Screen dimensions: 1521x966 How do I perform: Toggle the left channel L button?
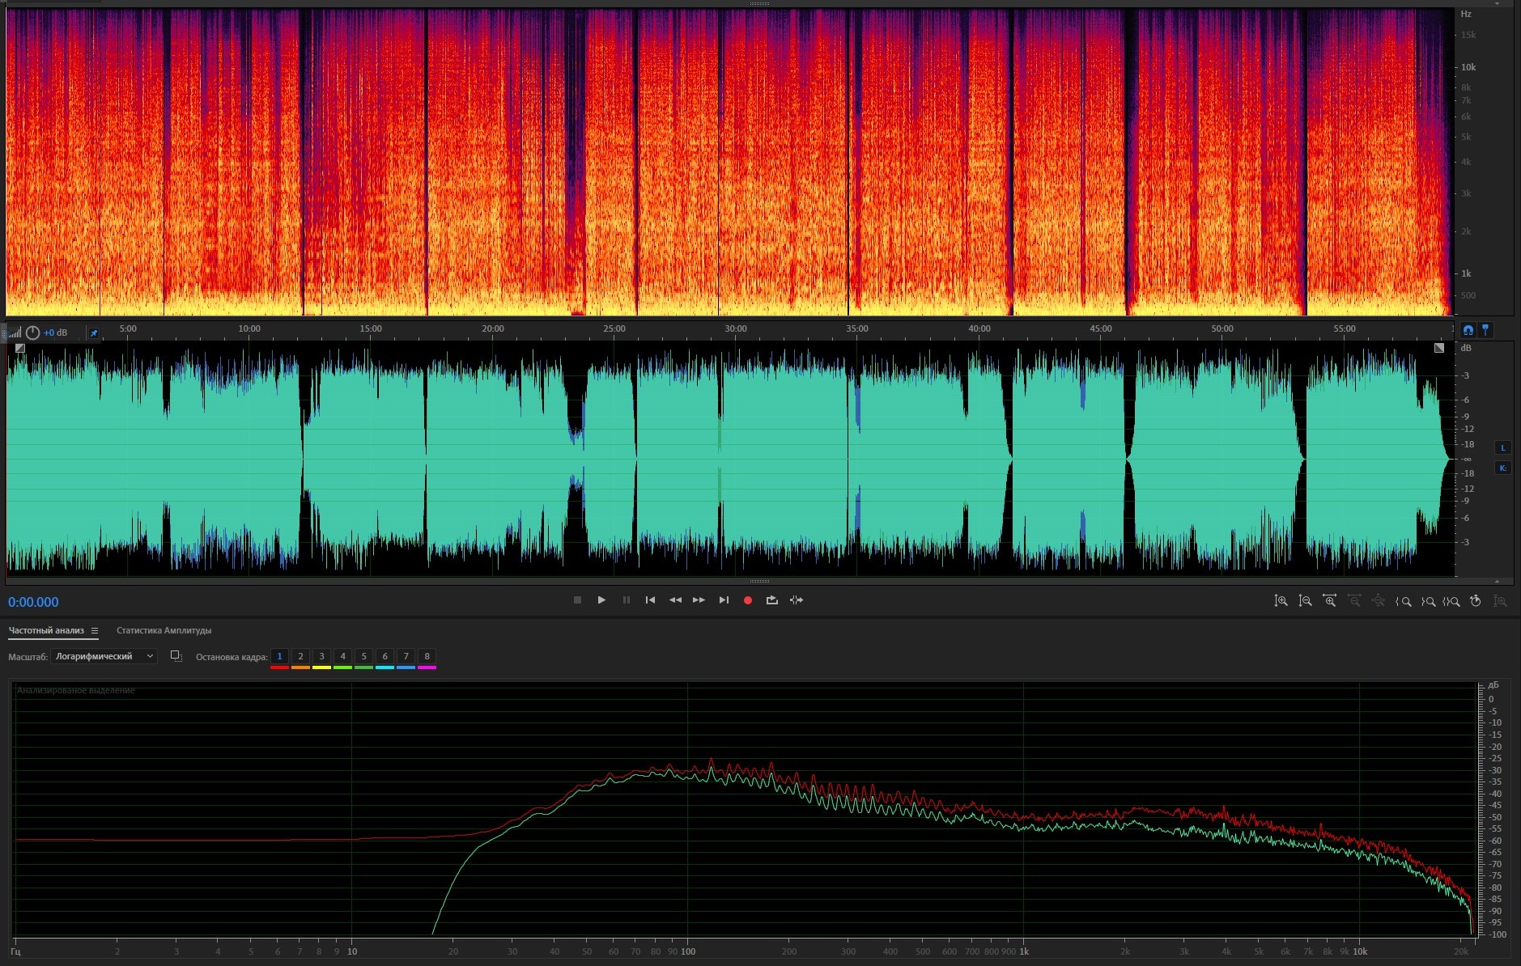[1502, 448]
